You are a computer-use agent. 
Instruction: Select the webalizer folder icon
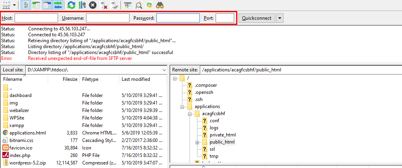click(6, 110)
